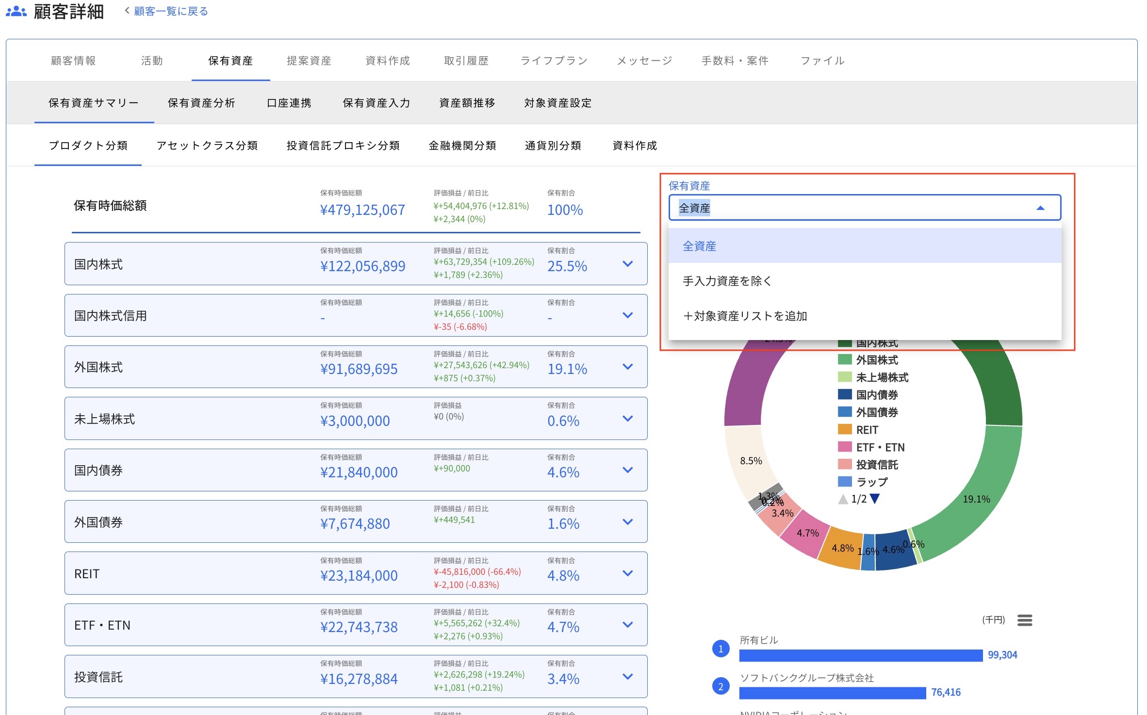This screenshot has width=1147, height=715.
Task: Expand the REIT row chevron
Action: click(x=627, y=573)
